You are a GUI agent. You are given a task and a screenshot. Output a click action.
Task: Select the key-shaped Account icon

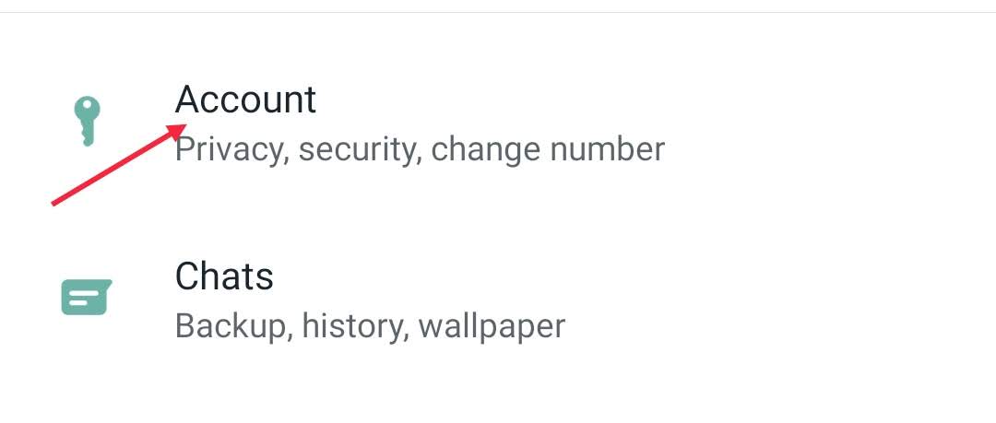pos(87,121)
